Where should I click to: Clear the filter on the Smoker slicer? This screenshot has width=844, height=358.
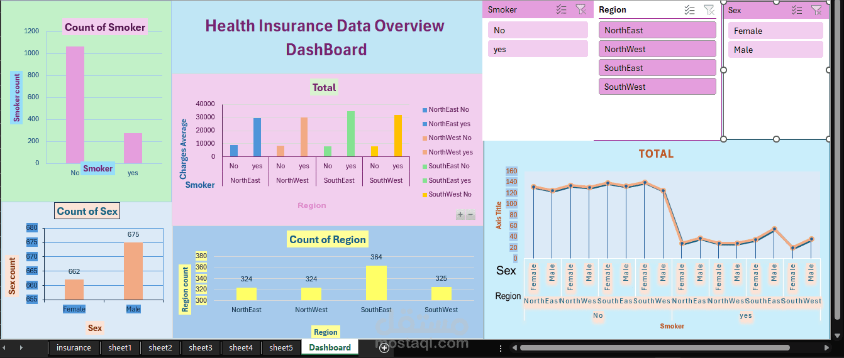point(581,9)
